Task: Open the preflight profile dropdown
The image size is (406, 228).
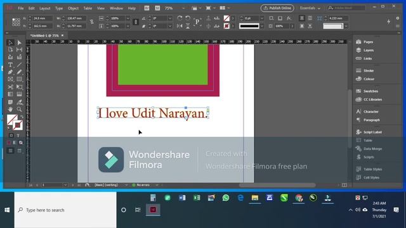Action: (126, 185)
